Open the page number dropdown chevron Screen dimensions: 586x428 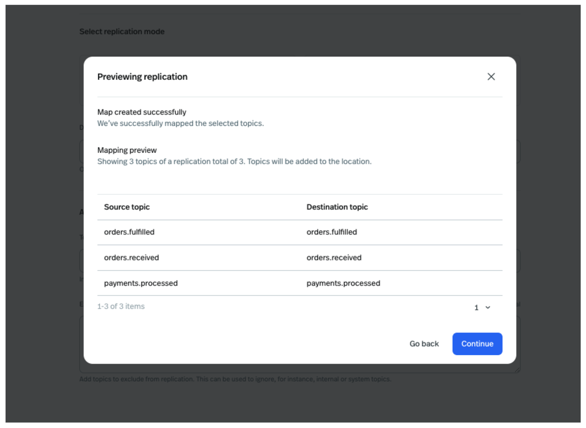(x=487, y=307)
